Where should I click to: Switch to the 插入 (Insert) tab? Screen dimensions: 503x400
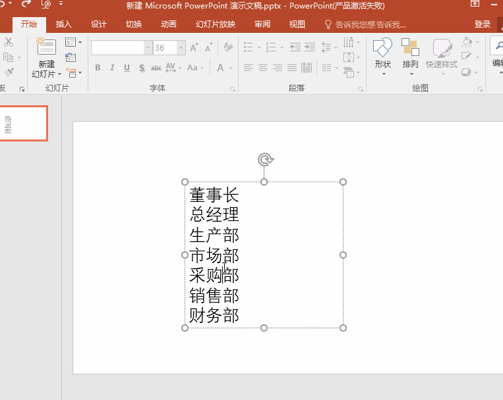coord(63,24)
